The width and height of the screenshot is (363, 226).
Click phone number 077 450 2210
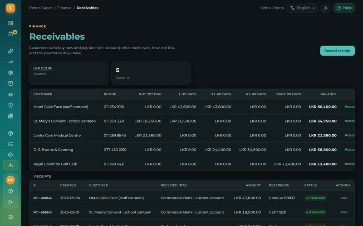pyautogui.click(x=115, y=150)
